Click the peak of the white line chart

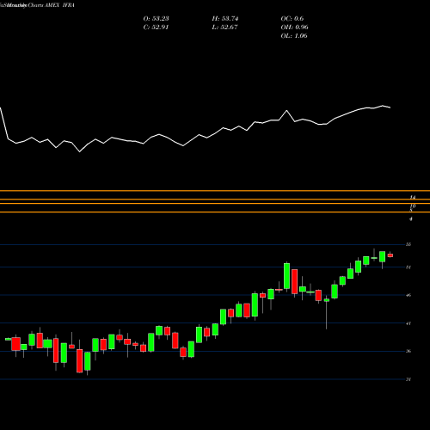[383, 106]
